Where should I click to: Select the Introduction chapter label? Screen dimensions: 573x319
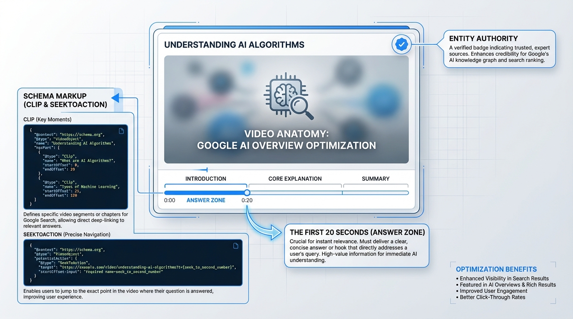[x=206, y=179]
